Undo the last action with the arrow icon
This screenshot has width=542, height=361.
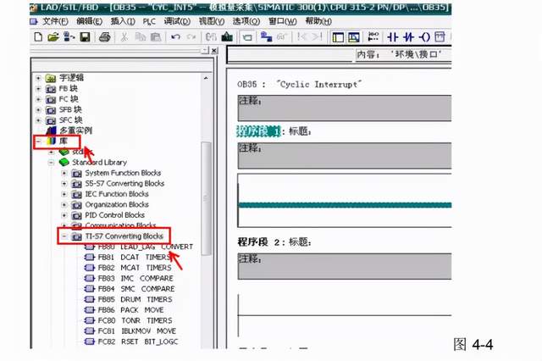tap(175, 37)
